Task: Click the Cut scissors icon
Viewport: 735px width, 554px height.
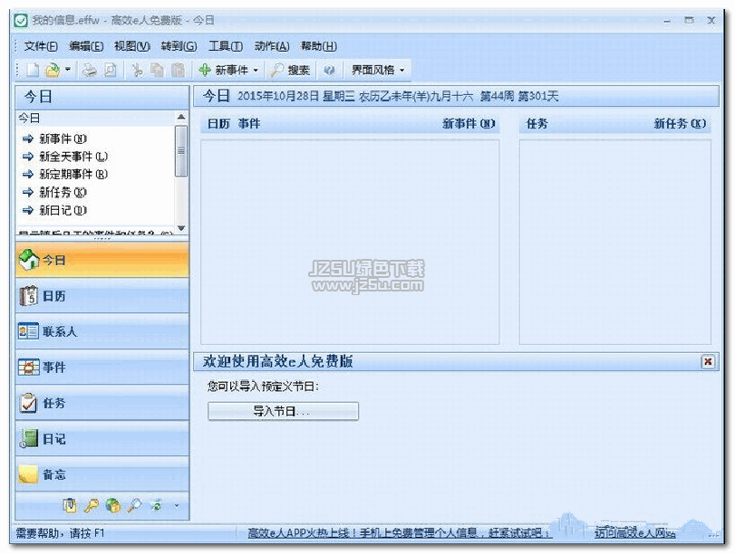Action: [138, 71]
